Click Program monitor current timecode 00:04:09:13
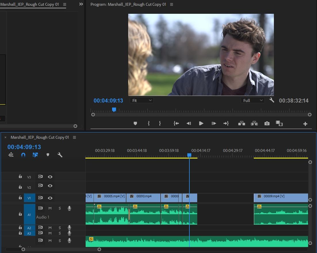 tap(108, 101)
